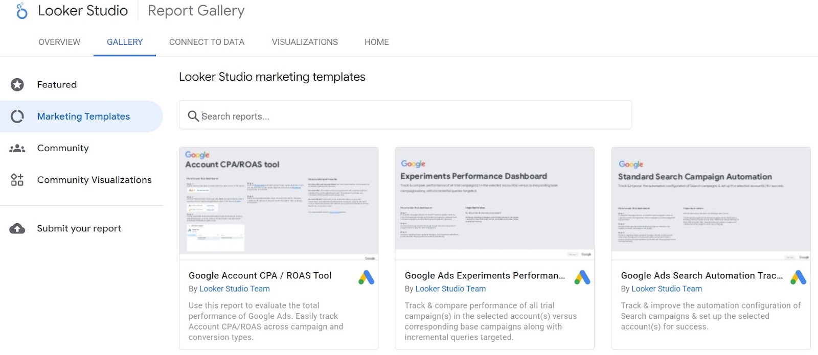Viewport: 818px width, 355px height.
Task: Click the Featured star icon
Action: (17, 85)
